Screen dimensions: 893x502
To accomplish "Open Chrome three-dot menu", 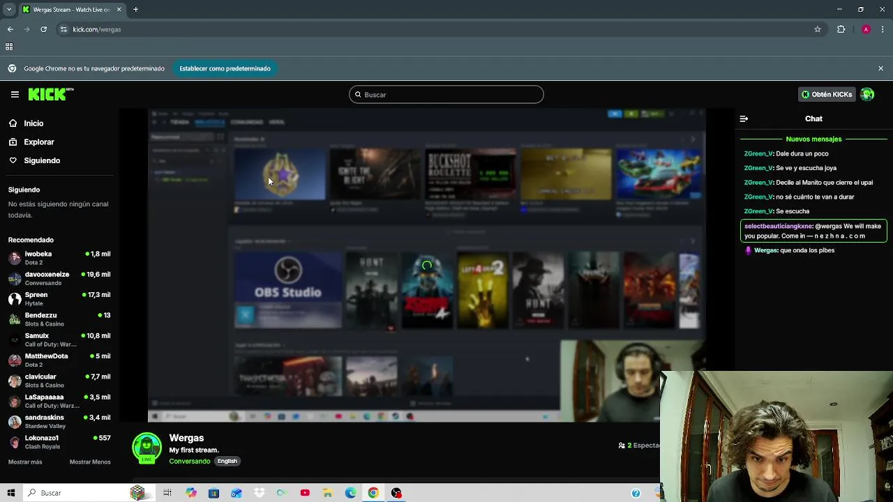I will [883, 29].
